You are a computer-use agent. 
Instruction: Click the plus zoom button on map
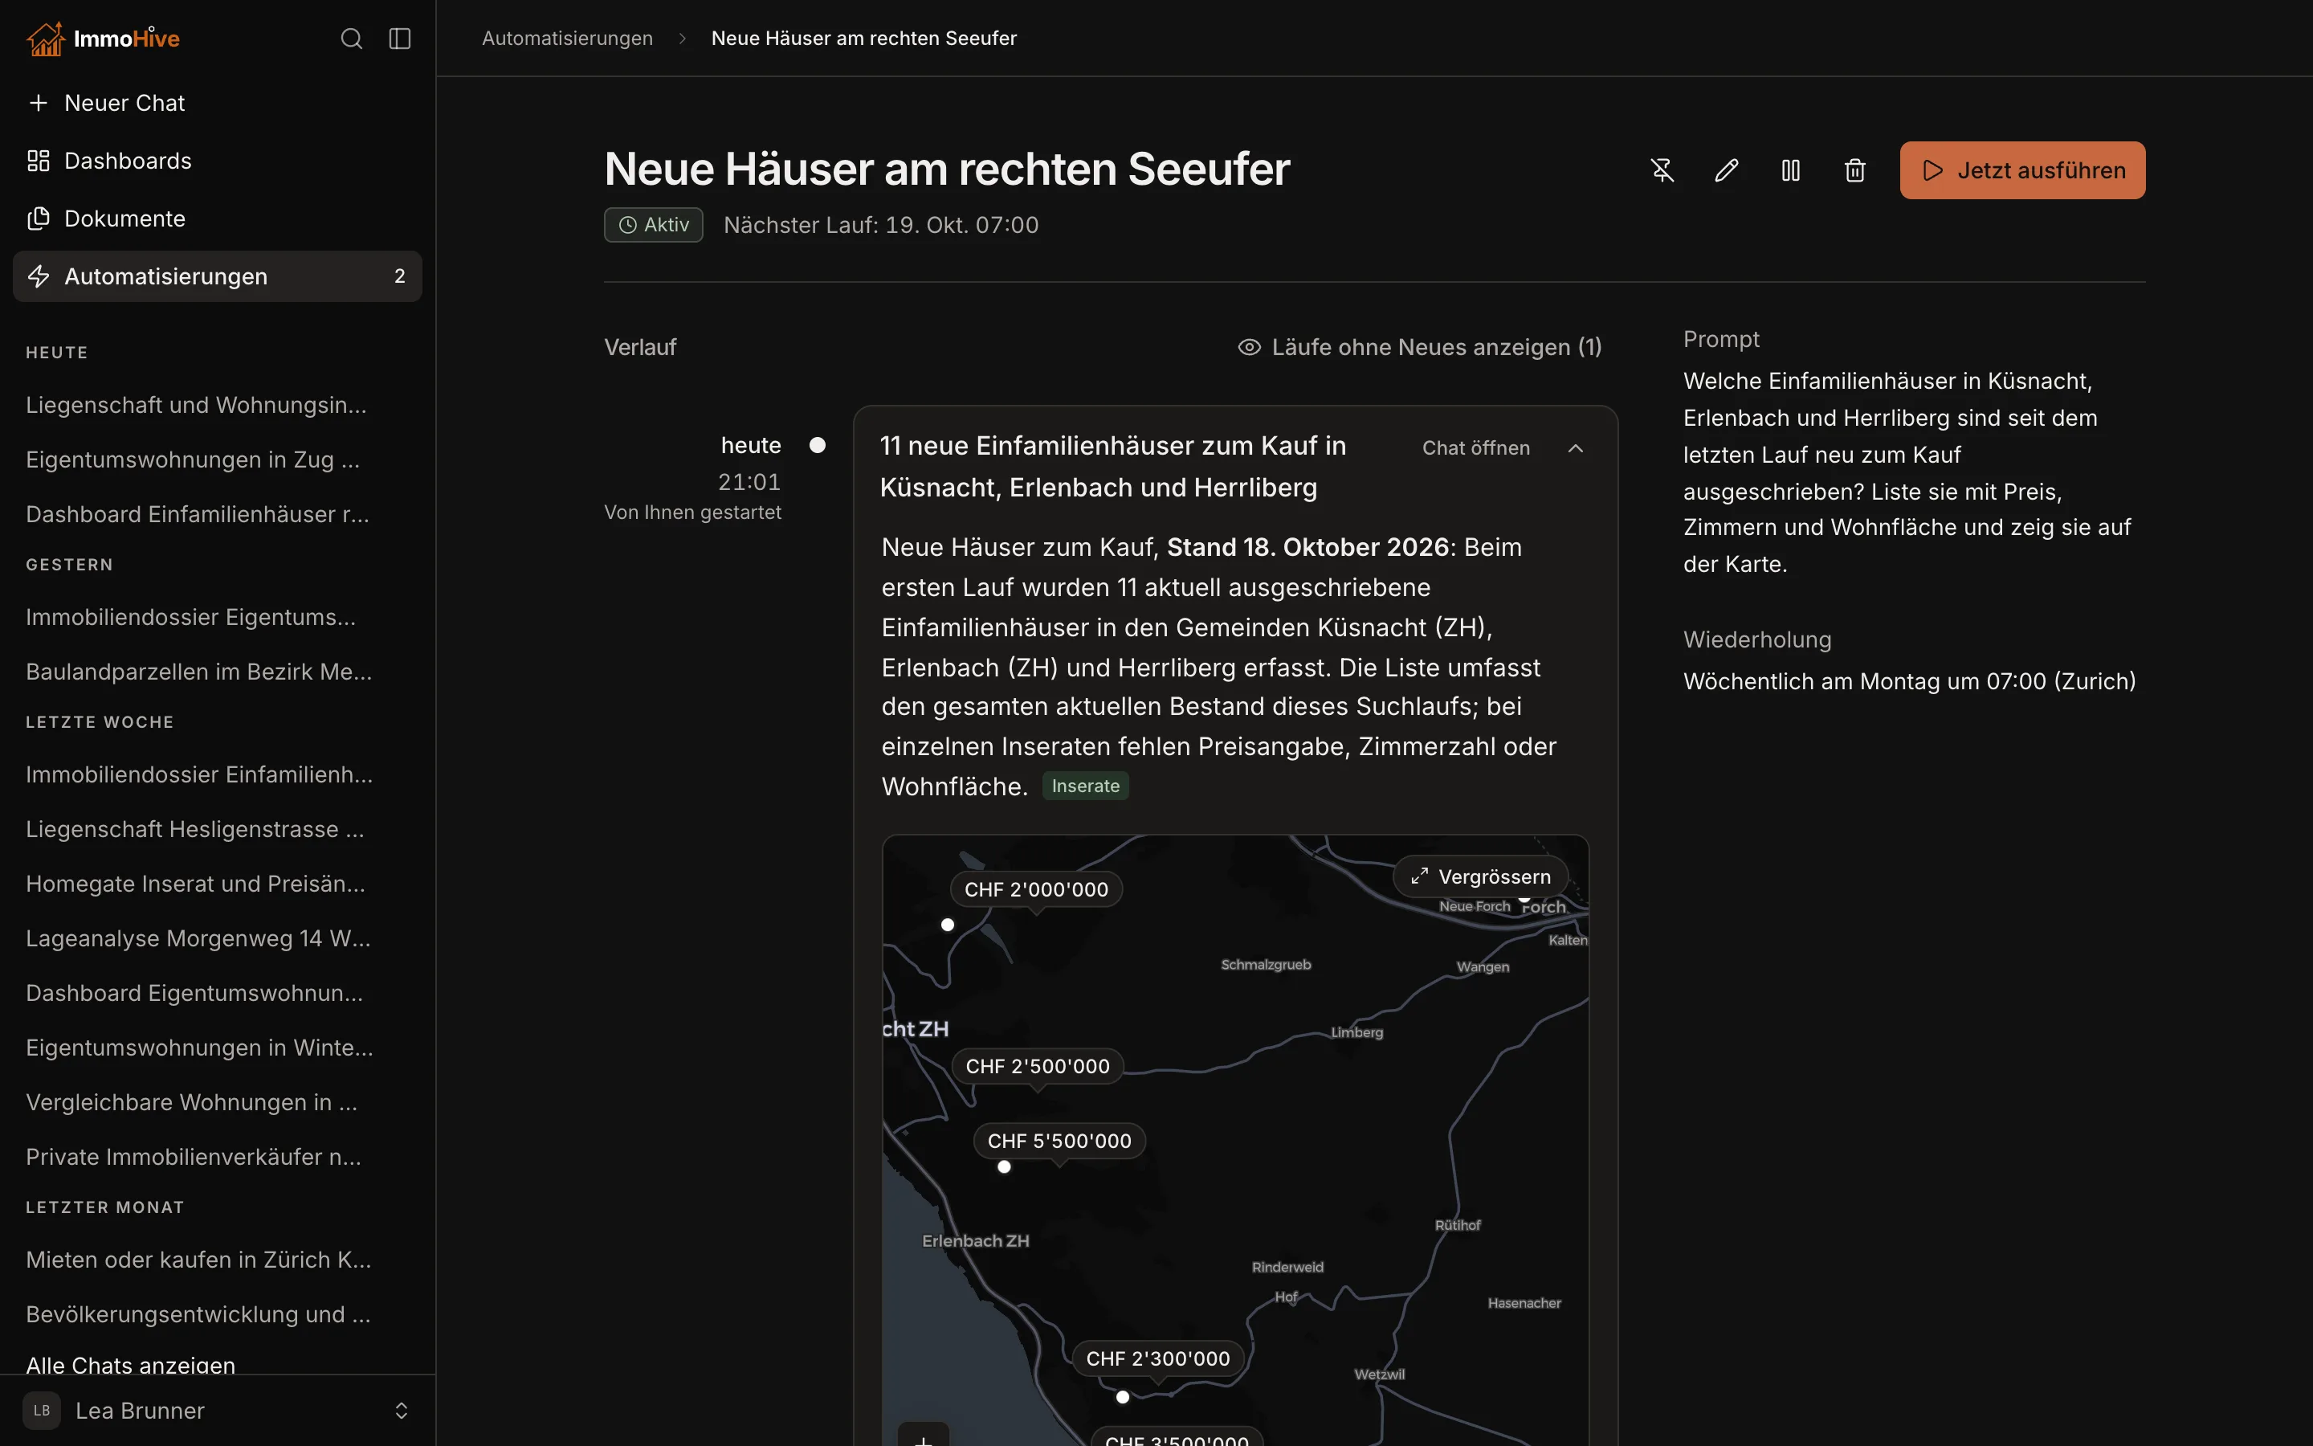click(924, 1435)
